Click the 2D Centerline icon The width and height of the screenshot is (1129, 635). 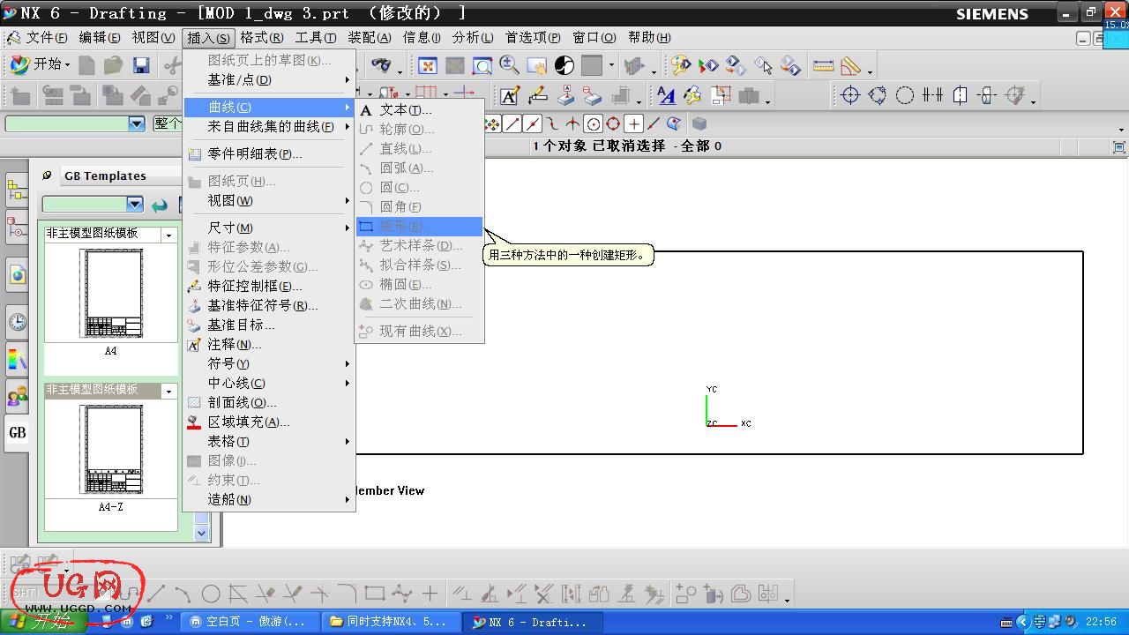pyautogui.click(x=960, y=95)
